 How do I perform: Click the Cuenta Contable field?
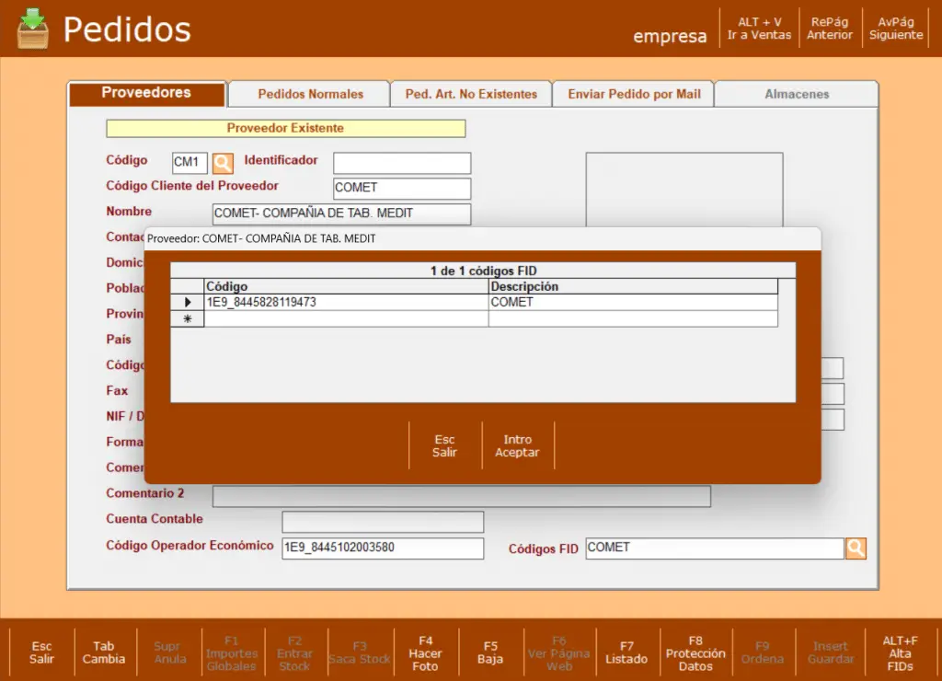pyautogui.click(x=383, y=522)
